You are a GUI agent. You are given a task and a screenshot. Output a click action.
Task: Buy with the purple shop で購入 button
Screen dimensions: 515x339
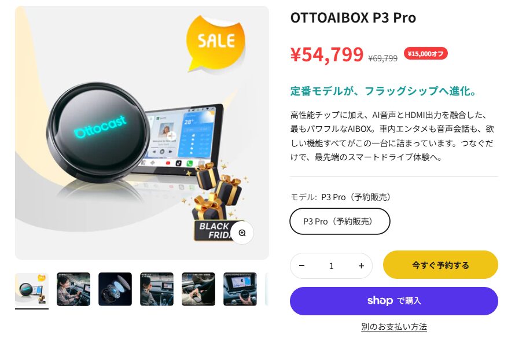coord(394,301)
